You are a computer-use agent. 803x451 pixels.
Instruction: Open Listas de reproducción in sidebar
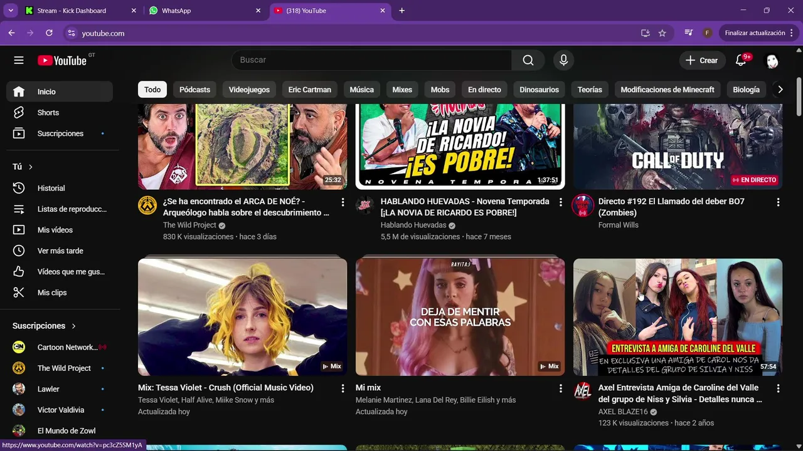[60, 209]
